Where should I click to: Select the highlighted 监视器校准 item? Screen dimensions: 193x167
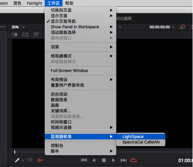81,137
